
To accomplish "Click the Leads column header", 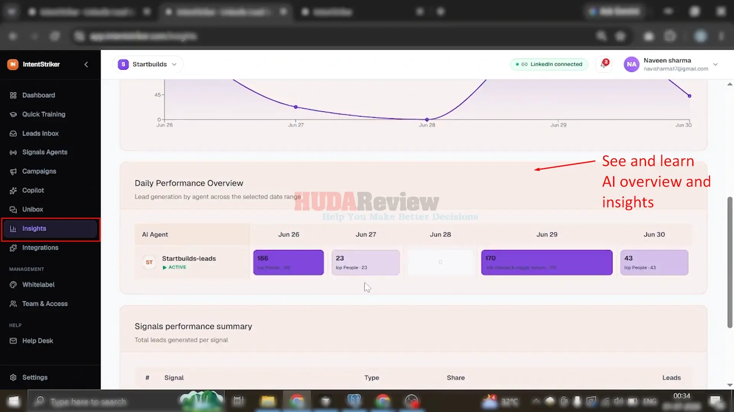I will coord(671,378).
